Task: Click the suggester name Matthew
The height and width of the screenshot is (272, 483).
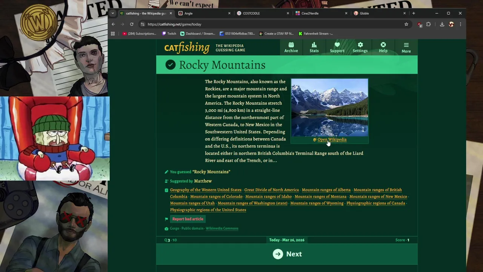Action: 203,181
